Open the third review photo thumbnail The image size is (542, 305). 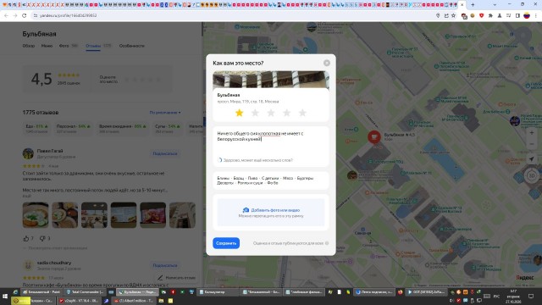[x=94, y=215]
